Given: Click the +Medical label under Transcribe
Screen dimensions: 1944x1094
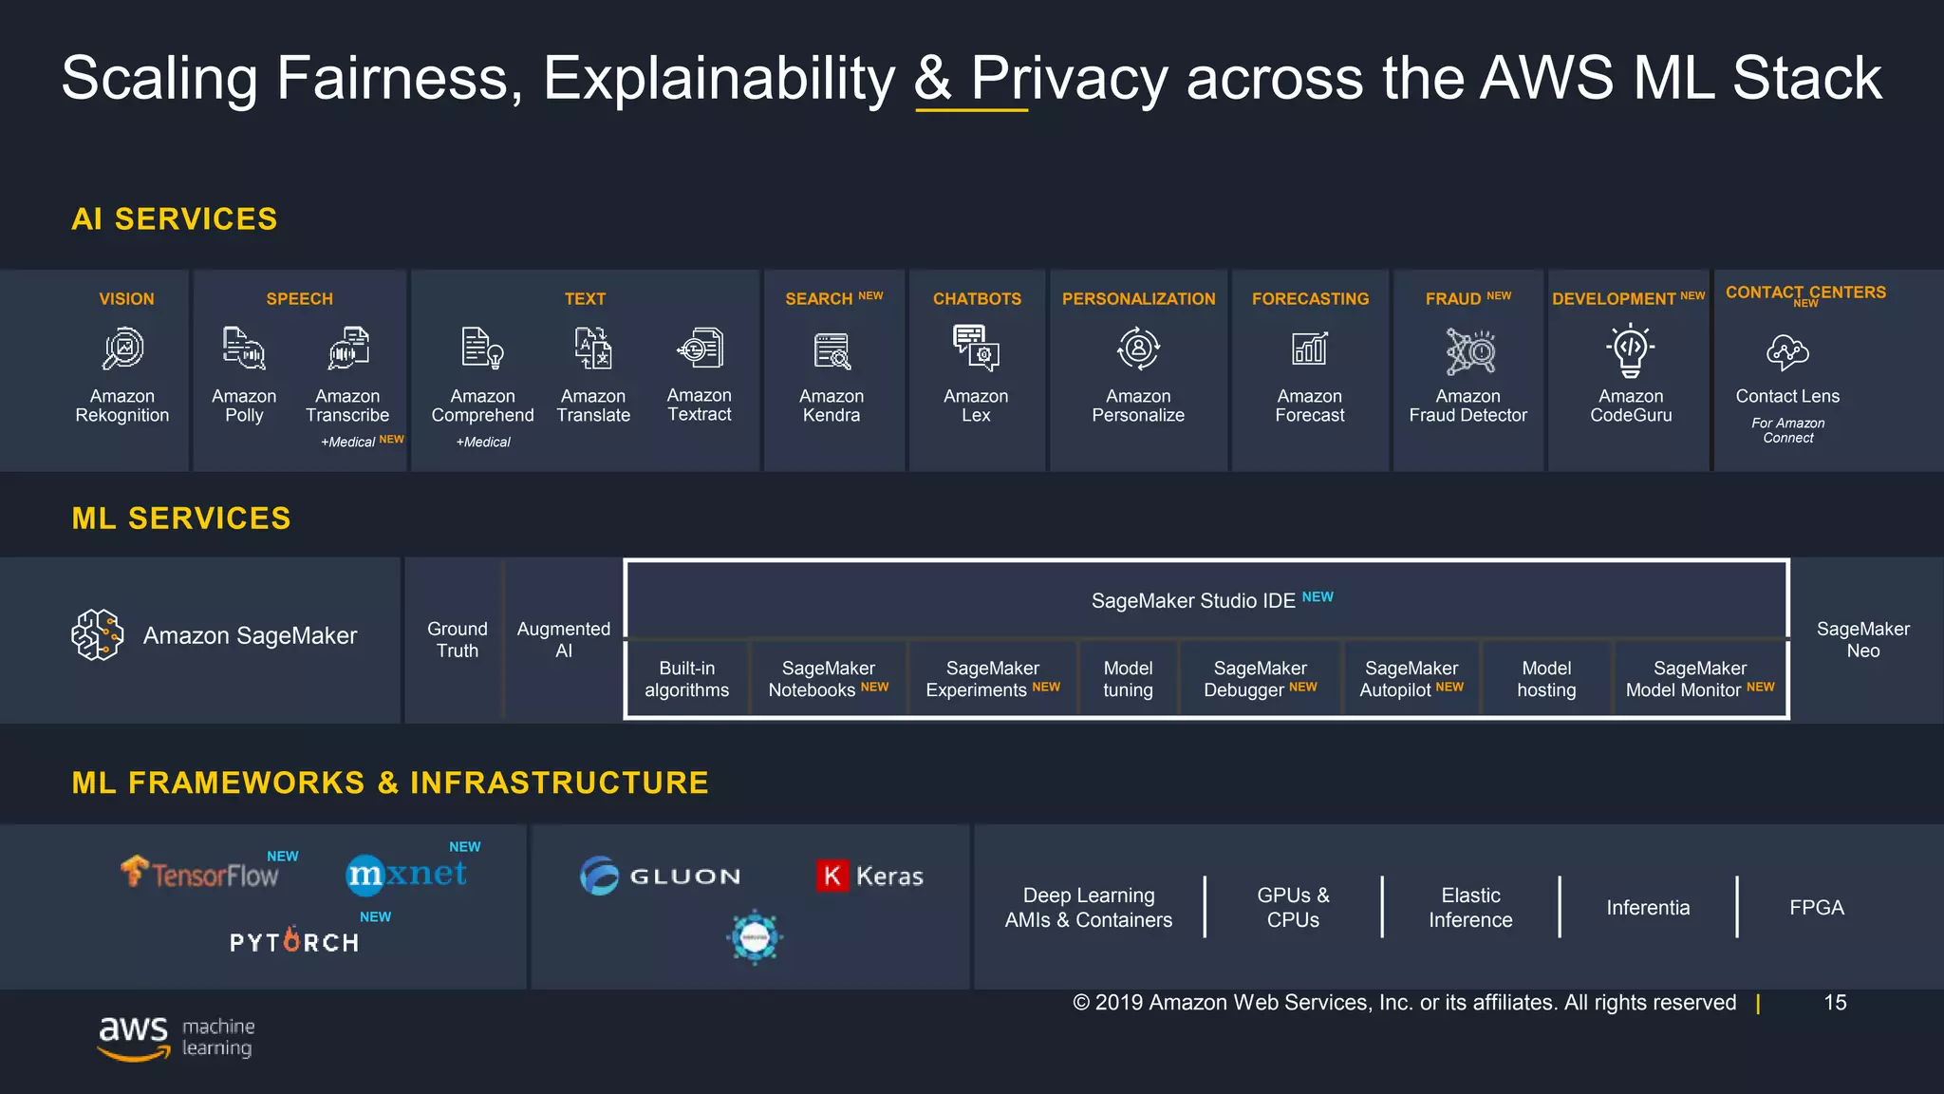Looking at the screenshot, I should pyautogui.click(x=347, y=443).
